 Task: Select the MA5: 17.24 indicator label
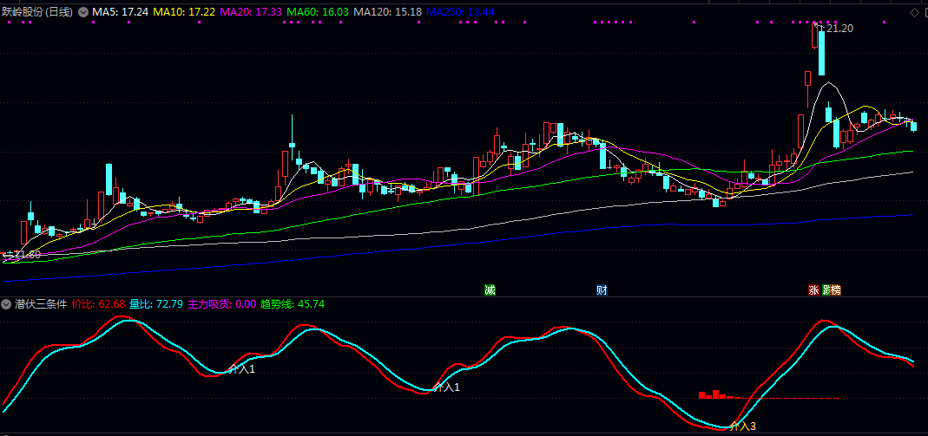point(120,12)
